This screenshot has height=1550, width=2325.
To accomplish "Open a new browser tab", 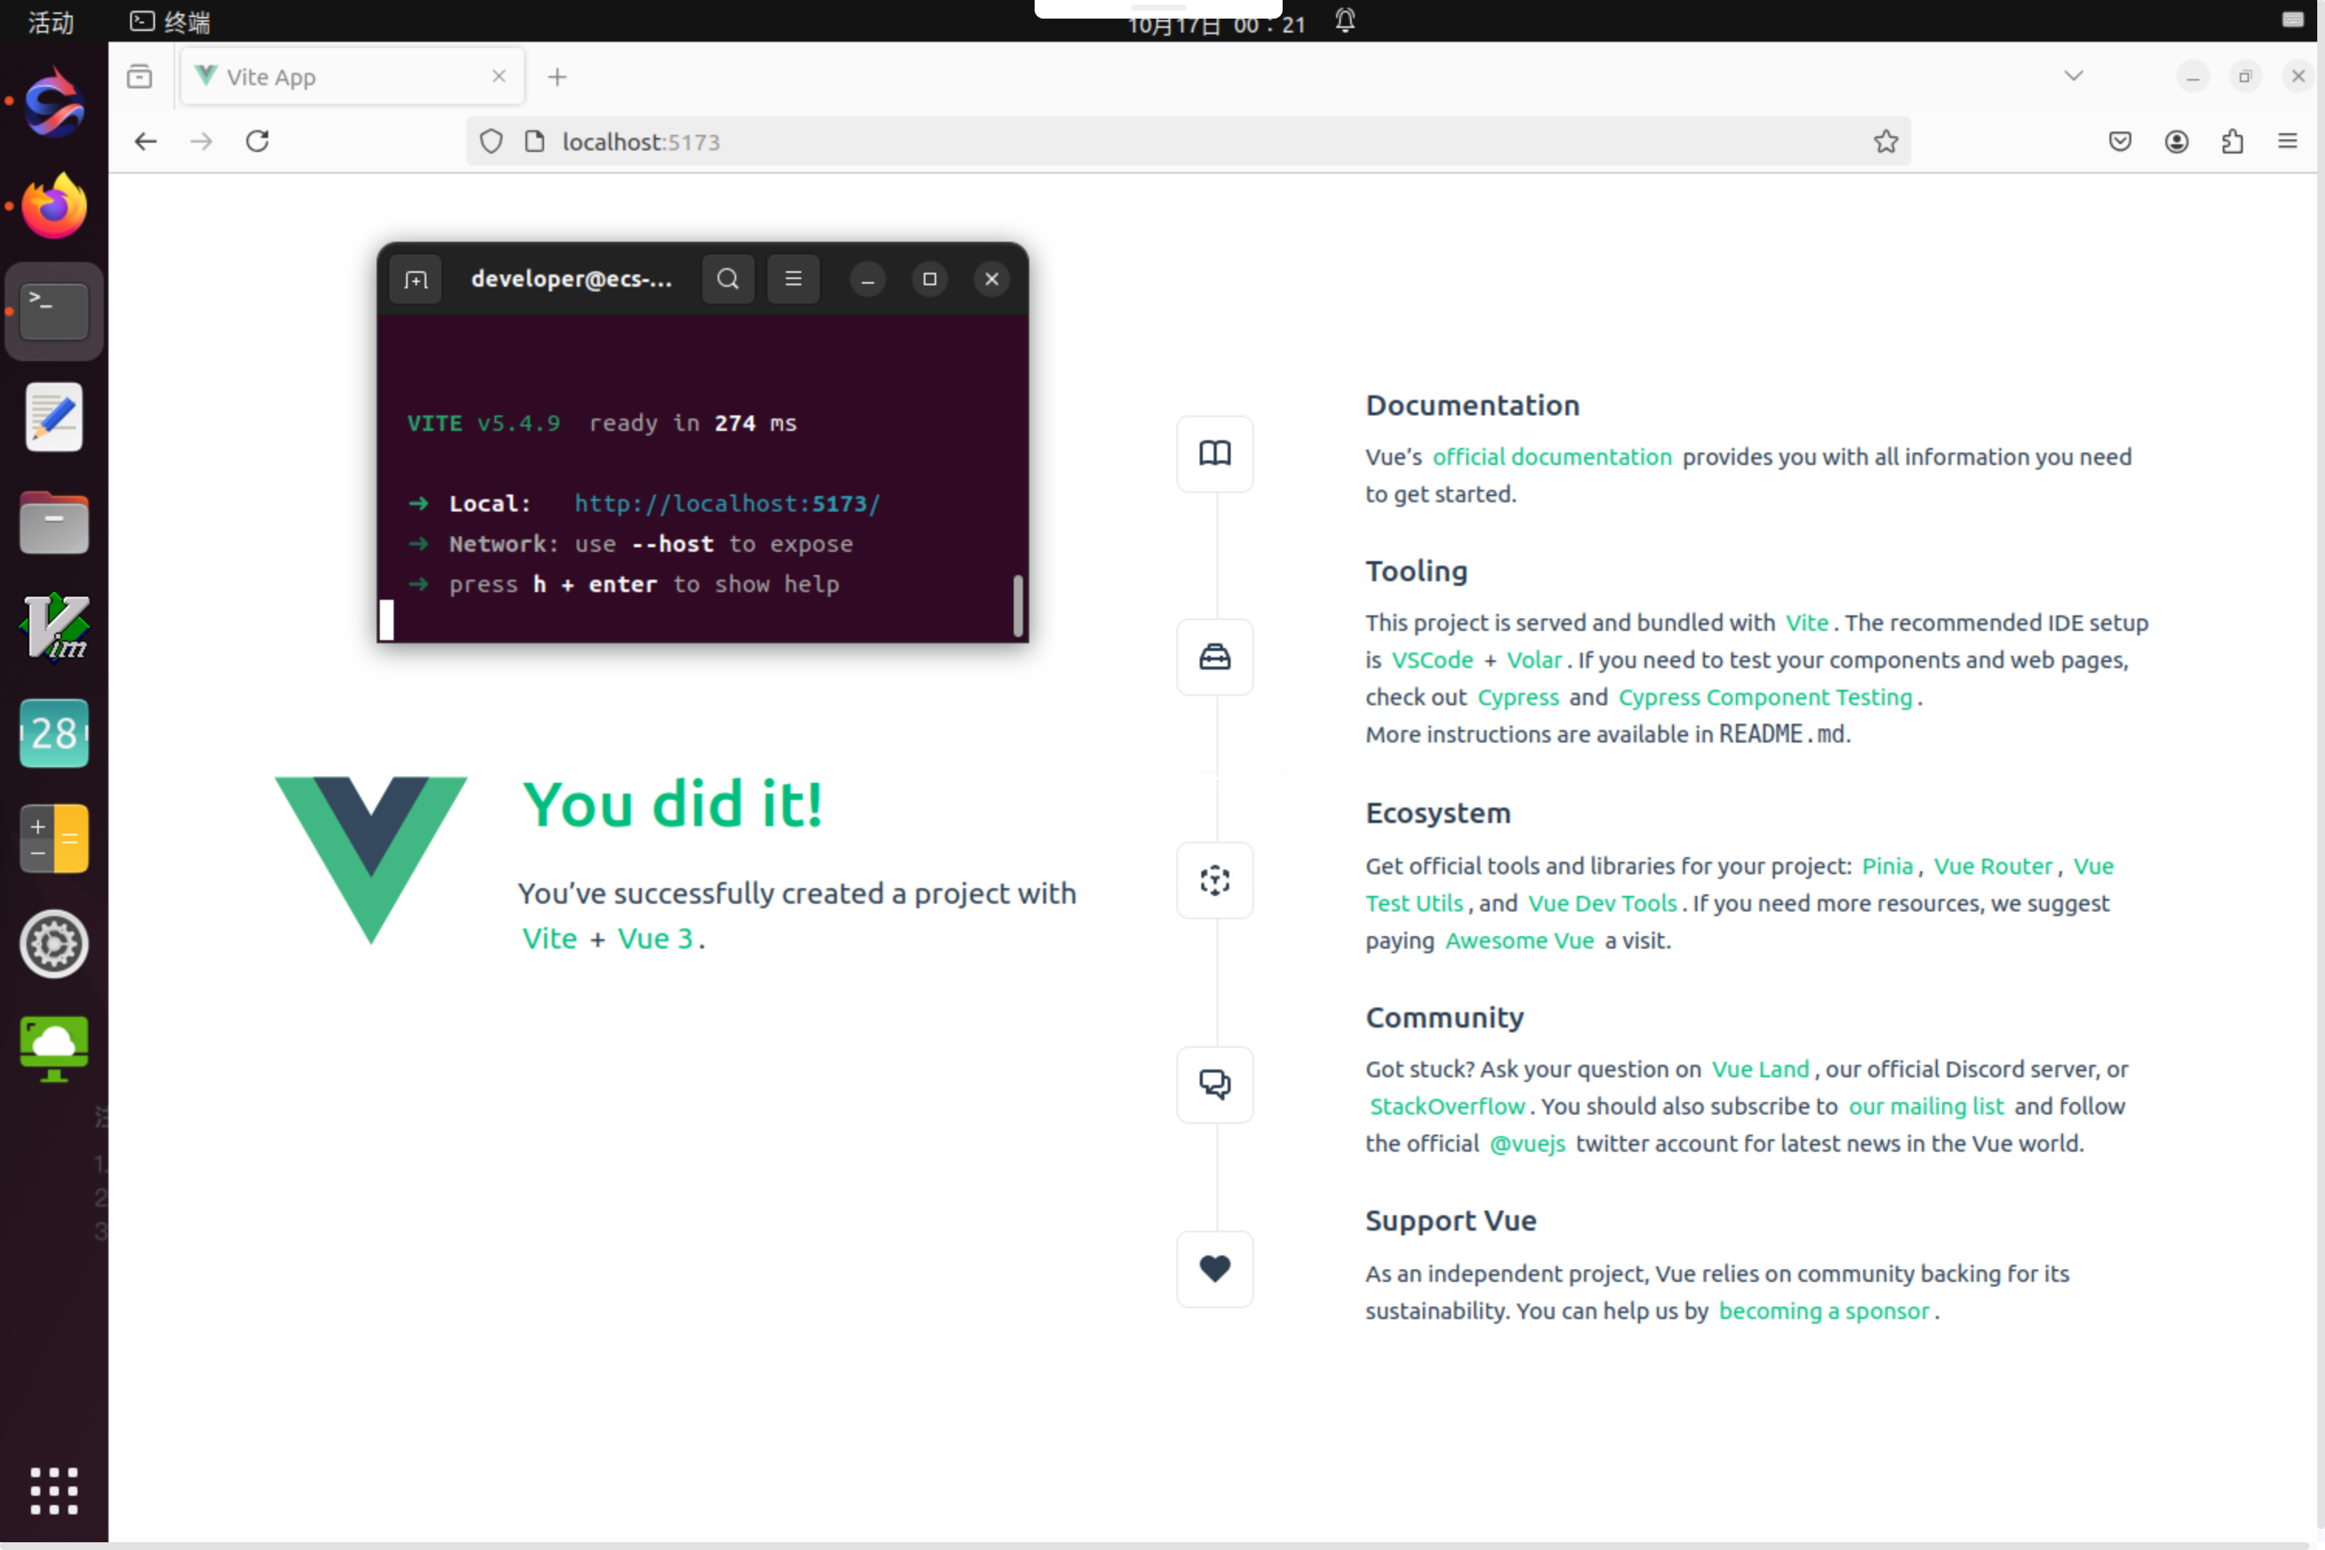I will coord(557,77).
